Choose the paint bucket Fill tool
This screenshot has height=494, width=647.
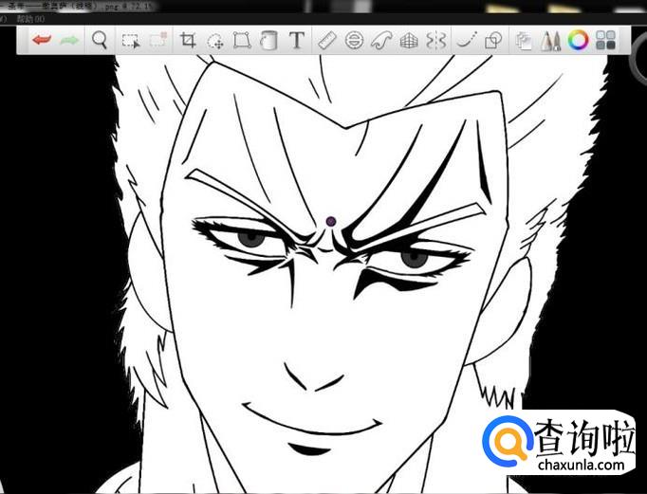(268, 41)
